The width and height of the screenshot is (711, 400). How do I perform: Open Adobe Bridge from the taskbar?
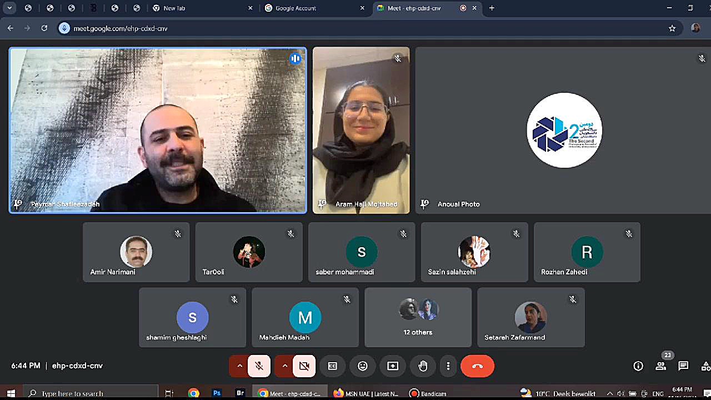pos(241,393)
